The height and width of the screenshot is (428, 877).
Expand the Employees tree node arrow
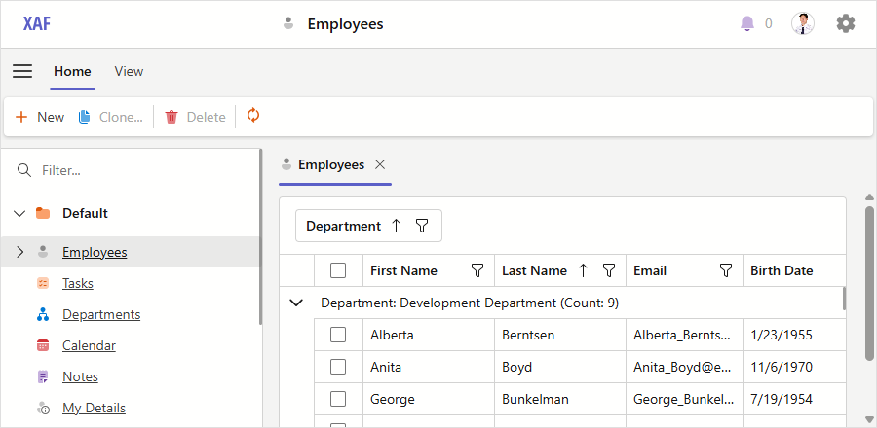19,252
